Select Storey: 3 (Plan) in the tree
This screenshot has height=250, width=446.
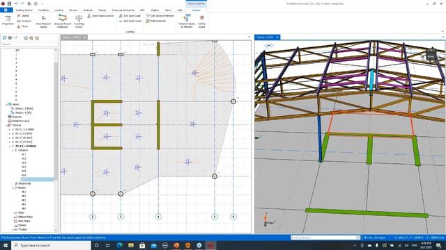(x=24, y=108)
